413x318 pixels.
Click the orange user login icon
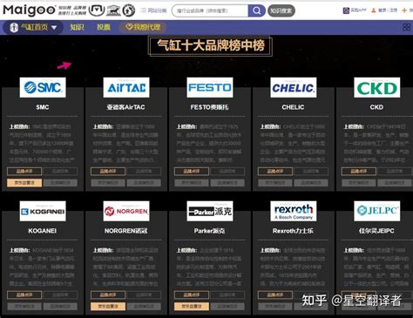coord(374,10)
